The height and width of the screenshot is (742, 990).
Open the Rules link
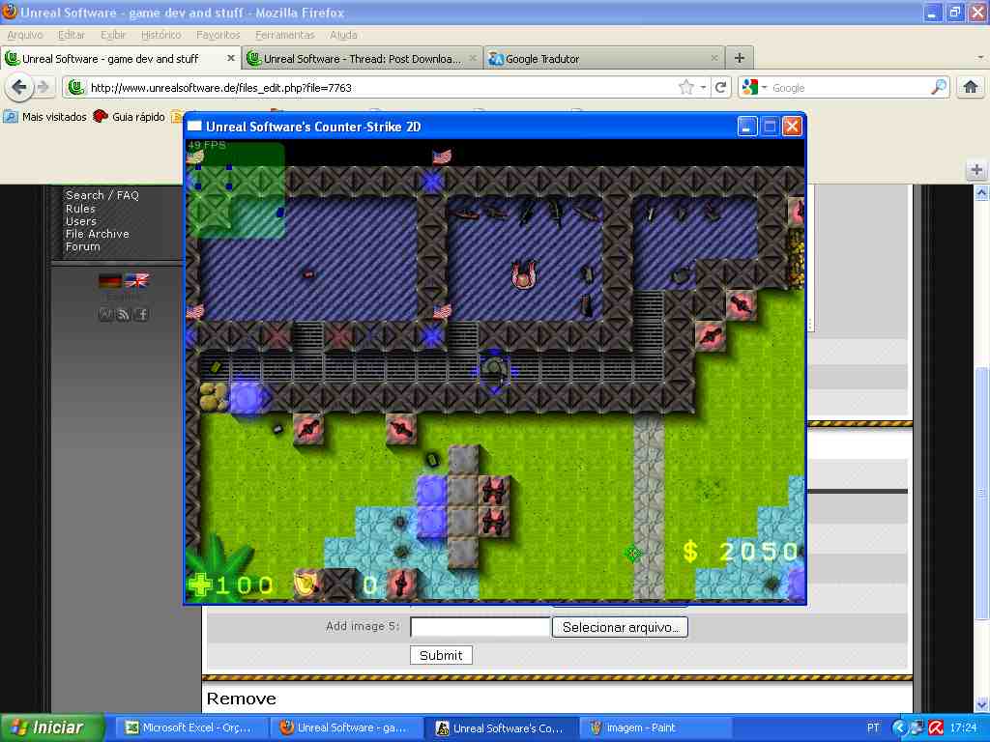tap(80, 209)
